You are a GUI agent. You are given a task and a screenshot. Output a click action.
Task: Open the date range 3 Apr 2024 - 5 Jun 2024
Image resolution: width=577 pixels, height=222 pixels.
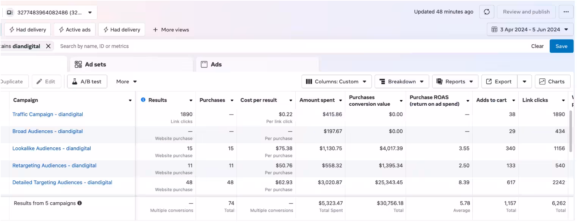[x=530, y=30]
